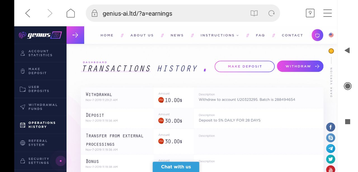Viewport: 358px width, 172px height.
Task: Collapse the sidebar with the arrow toggle
Action: (75, 35)
